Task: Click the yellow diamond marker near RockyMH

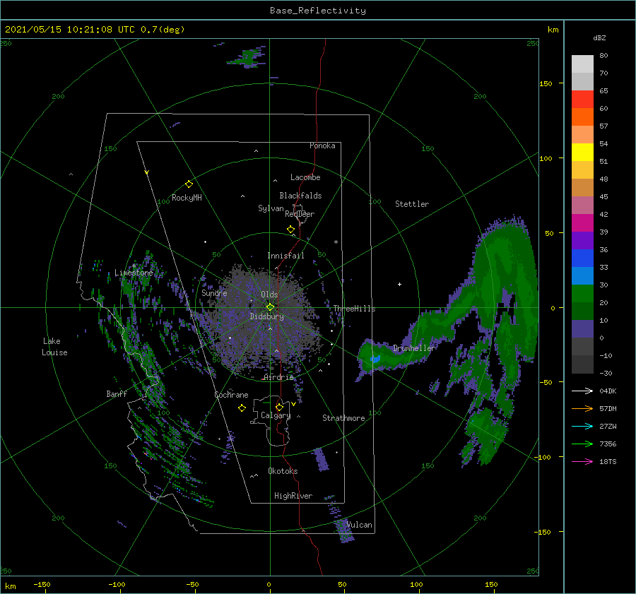Action: click(x=189, y=184)
